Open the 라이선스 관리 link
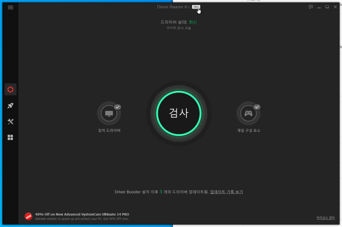Image resolution: width=342 pixels, height=227 pixels. tap(326, 218)
